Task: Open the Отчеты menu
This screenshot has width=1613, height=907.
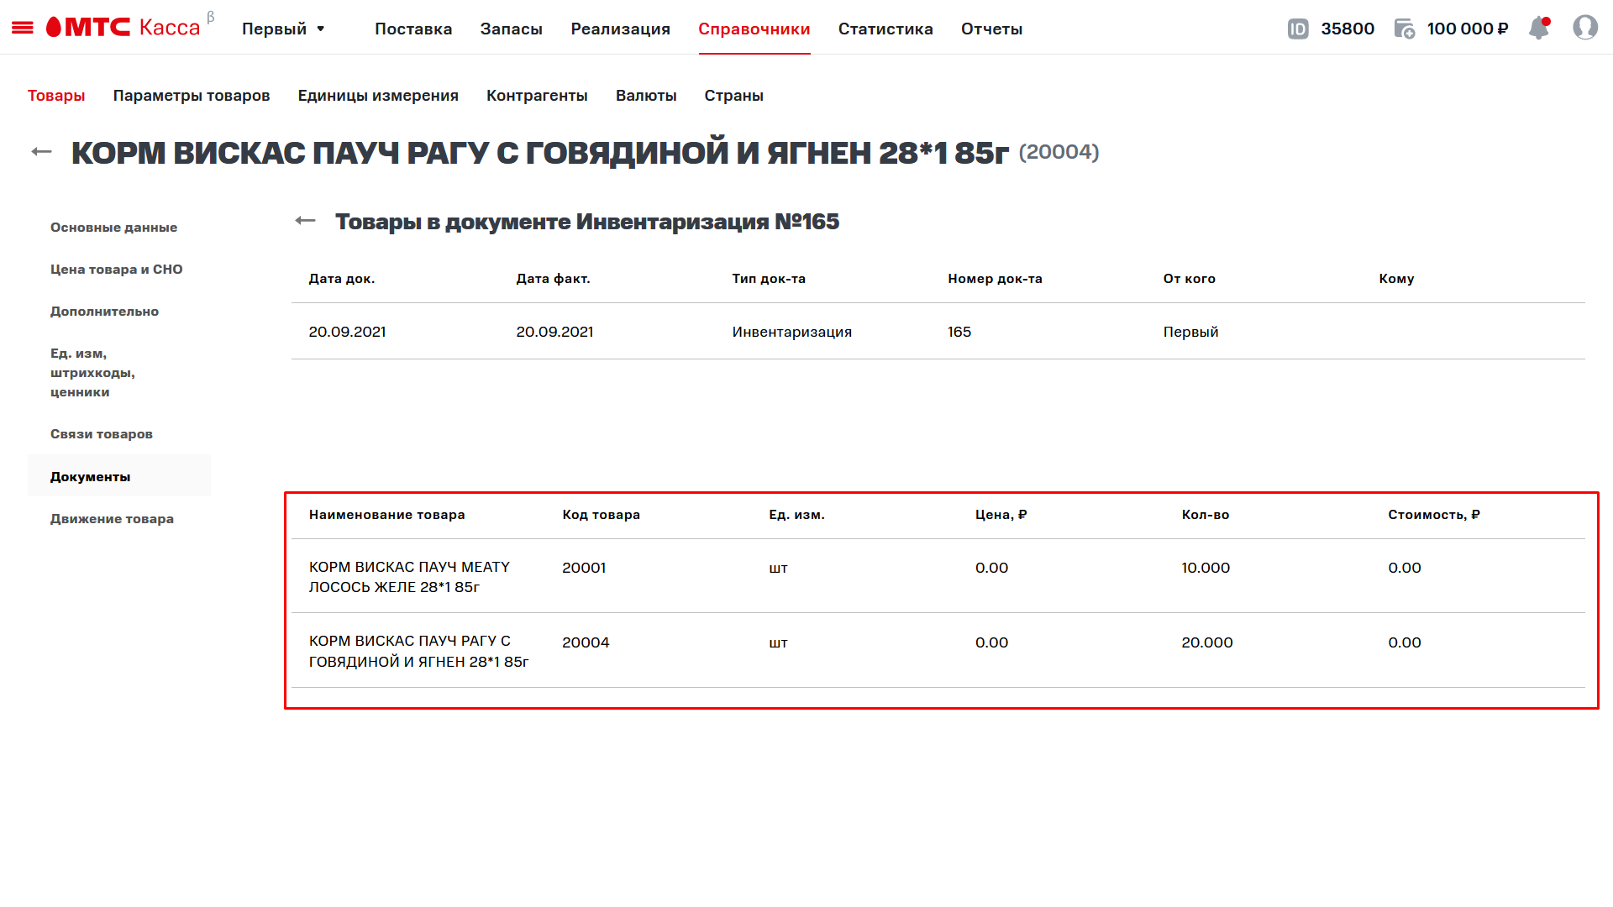Action: tap(992, 29)
